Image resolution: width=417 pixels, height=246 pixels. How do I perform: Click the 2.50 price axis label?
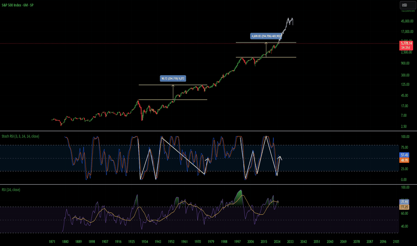tap(404, 127)
